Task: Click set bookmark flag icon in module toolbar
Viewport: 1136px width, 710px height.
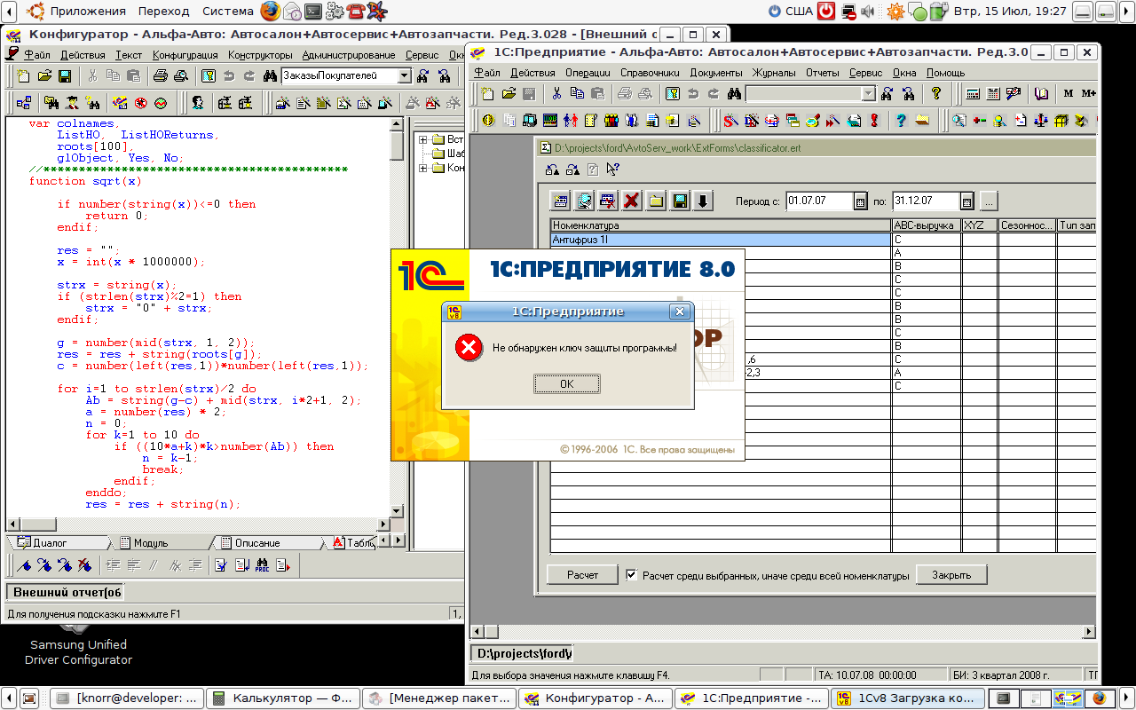Action: (x=25, y=564)
